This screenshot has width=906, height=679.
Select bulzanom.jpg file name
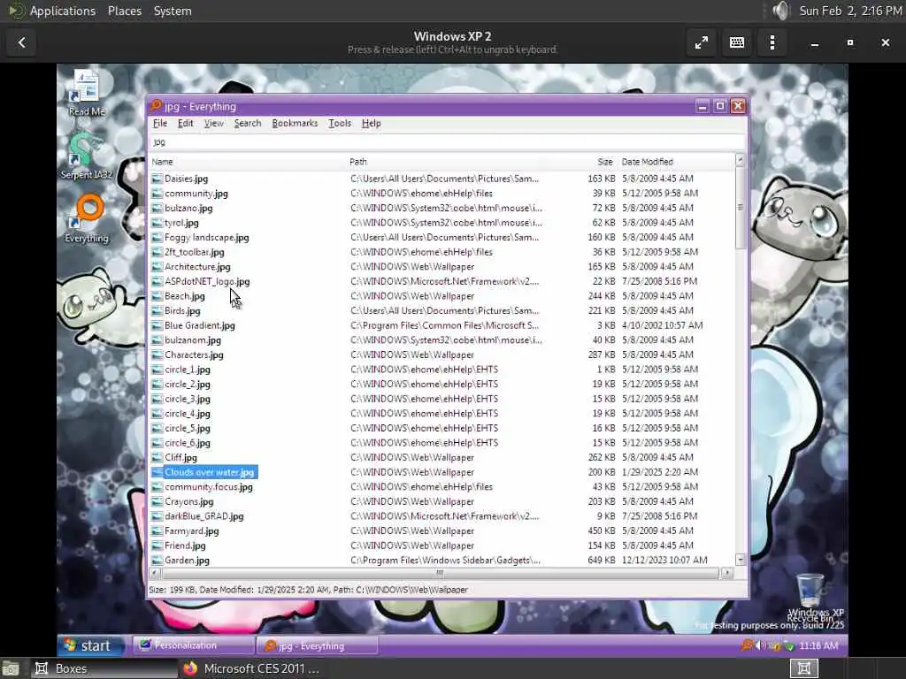(x=193, y=340)
